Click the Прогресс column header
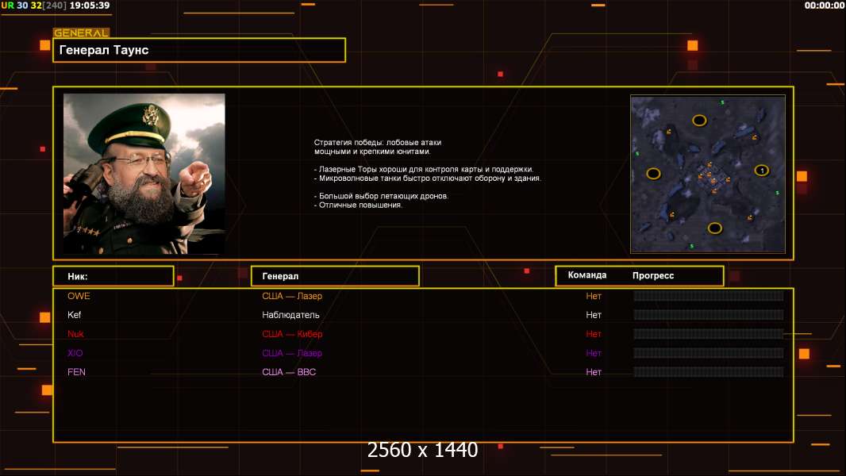The height and width of the screenshot is (476, 846). click(653, 275)
